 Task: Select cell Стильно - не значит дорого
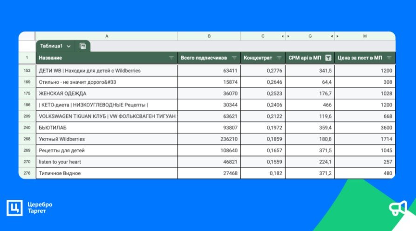point(107,82)
